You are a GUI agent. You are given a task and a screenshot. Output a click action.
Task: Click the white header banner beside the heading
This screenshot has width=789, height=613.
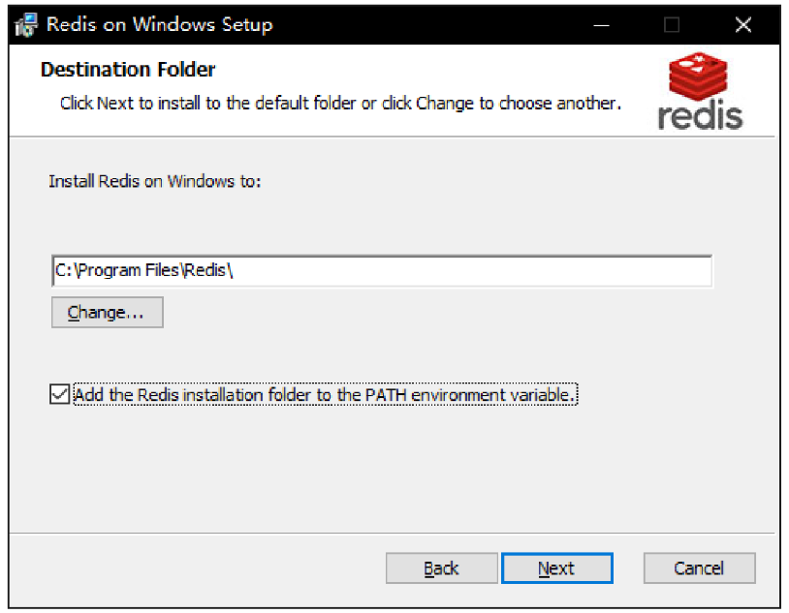436,70
